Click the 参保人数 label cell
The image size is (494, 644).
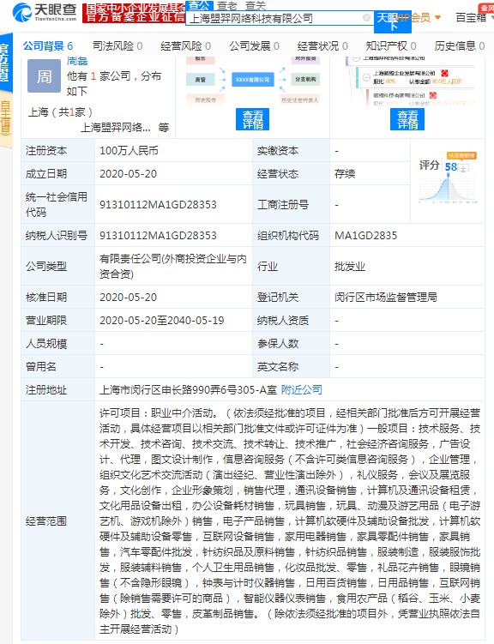point(291,343)
